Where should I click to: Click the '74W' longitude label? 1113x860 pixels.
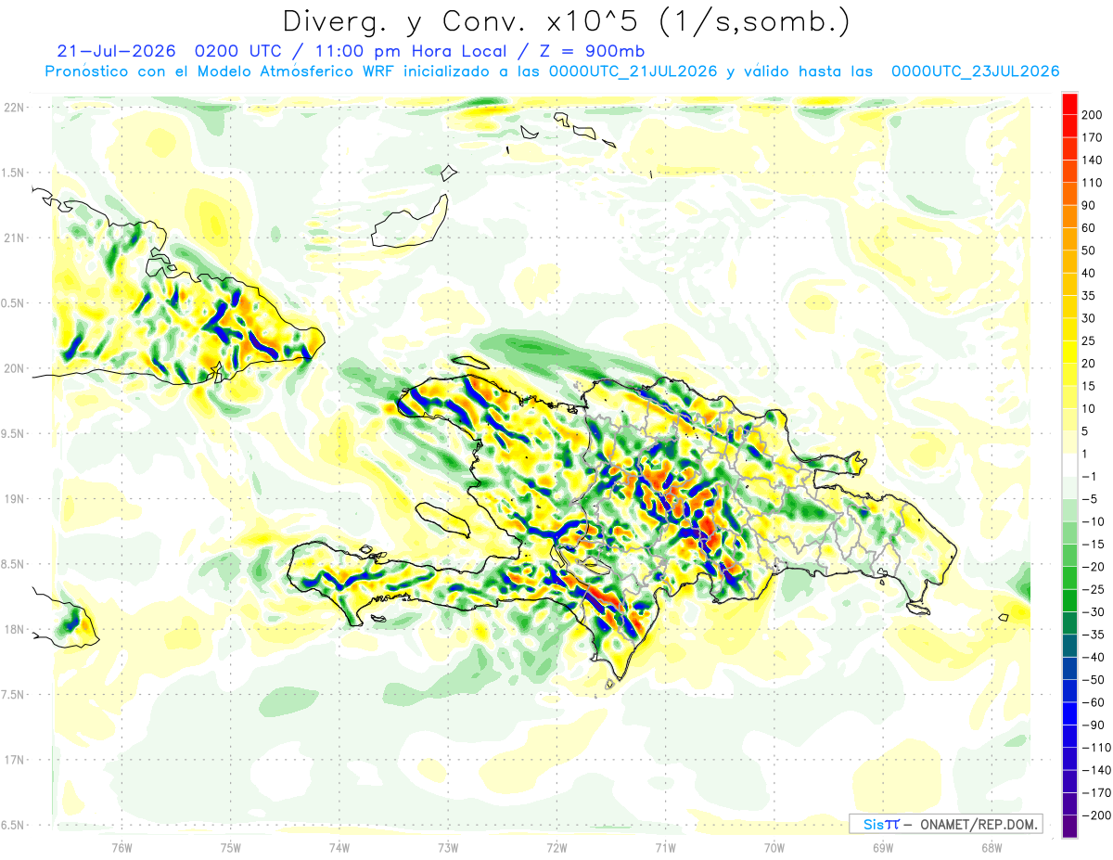click(x=339, y=847)
